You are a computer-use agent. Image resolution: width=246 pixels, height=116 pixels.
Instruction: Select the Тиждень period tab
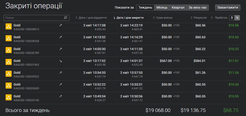point(146,8)
